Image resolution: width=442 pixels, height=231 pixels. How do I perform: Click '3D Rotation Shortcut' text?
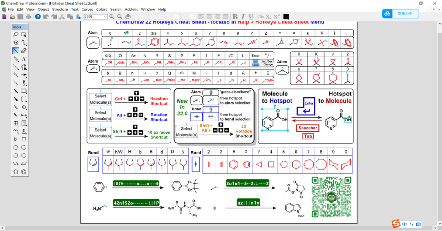coord(244,131)
